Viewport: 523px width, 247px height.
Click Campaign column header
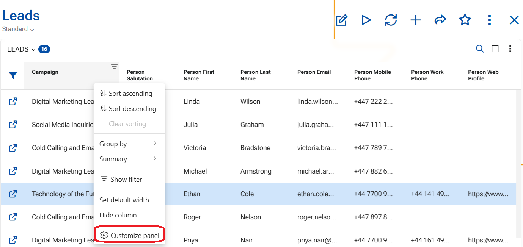[x=45, y=72]
